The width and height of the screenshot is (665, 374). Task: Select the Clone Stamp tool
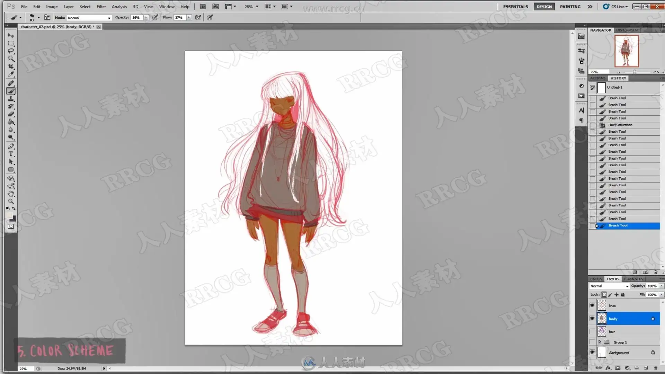pos(11,99)
